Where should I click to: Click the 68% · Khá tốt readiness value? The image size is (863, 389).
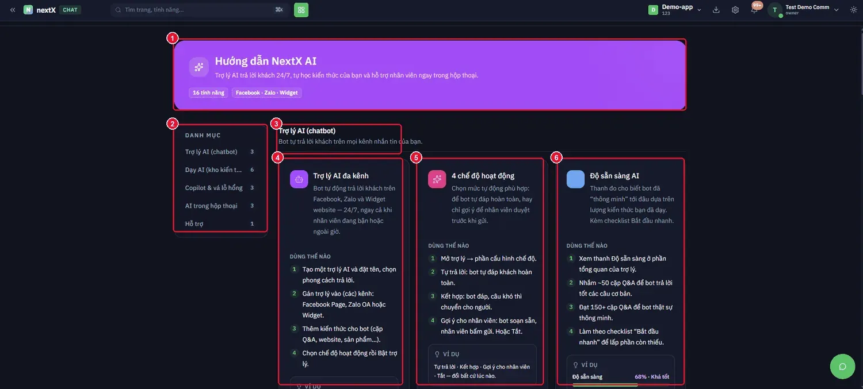[x=652, y=377]
